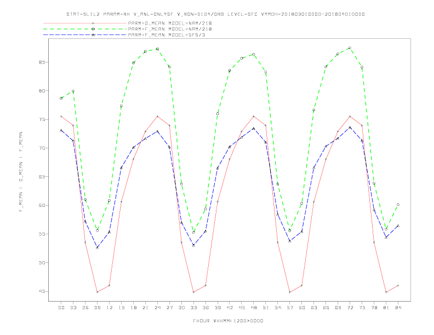This screenshot has height=335, width=434.
Task: Click x-axis tick label 27
Action: (x=169, y=308)
